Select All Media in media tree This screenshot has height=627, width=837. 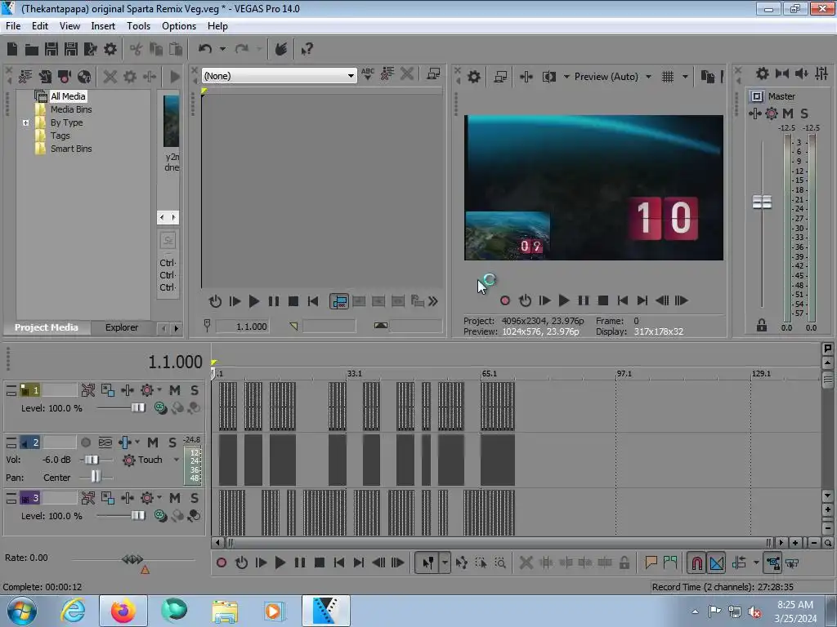pyautogui.click(x=68, y=96)
